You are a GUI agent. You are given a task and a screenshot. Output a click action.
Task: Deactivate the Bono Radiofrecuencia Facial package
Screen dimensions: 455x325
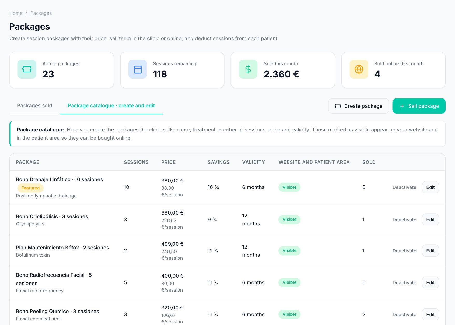tap(404, 283)
